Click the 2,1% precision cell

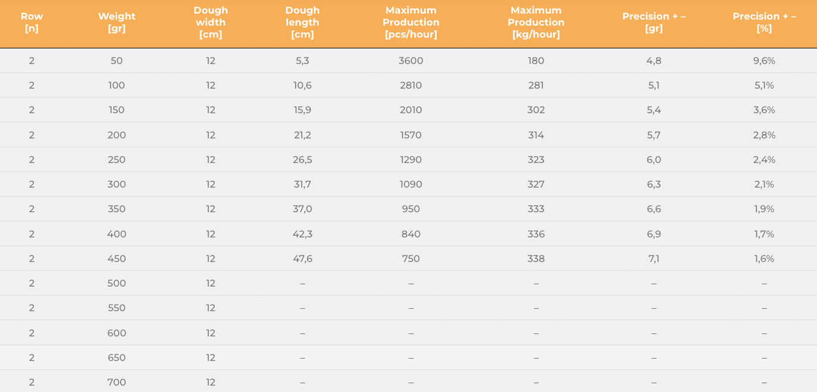[x=764, y=184]
